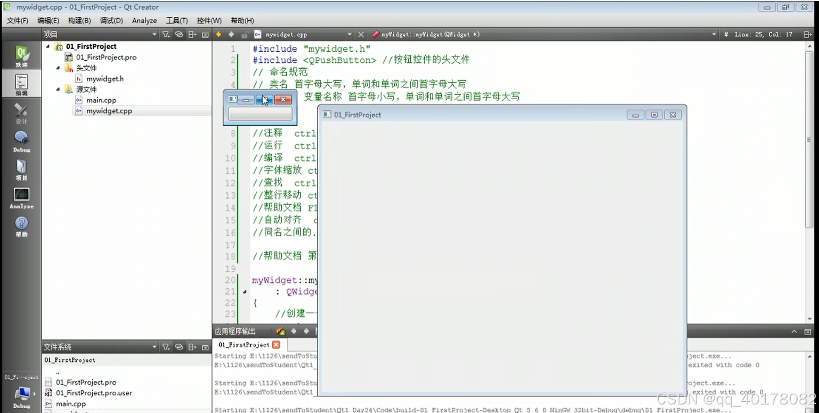Select main.cpp under 源文件

101,100
